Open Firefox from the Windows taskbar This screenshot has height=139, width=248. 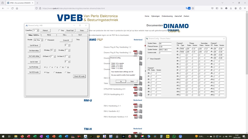(x=22, y=136)
